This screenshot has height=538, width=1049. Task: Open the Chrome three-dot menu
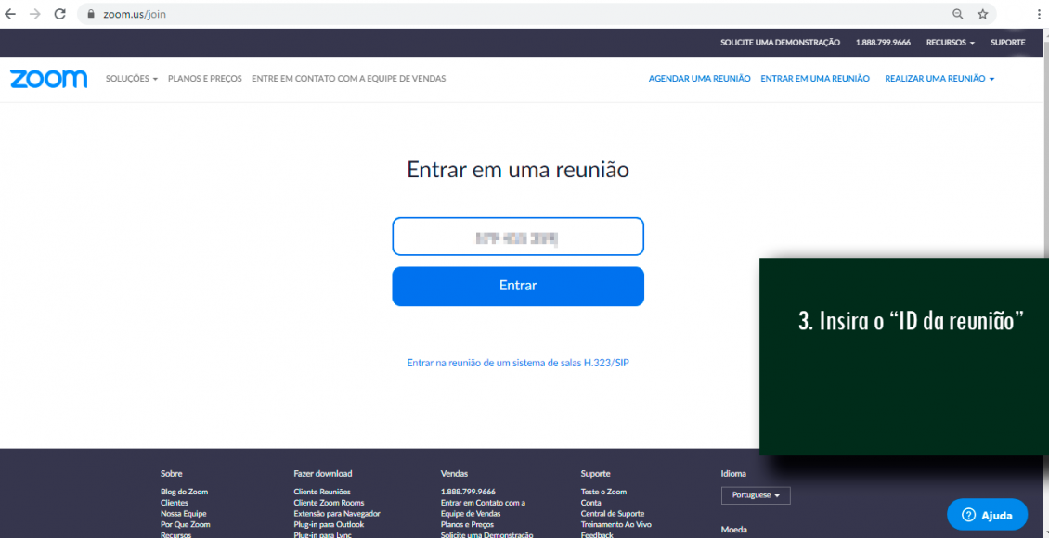pos(1039,14)
